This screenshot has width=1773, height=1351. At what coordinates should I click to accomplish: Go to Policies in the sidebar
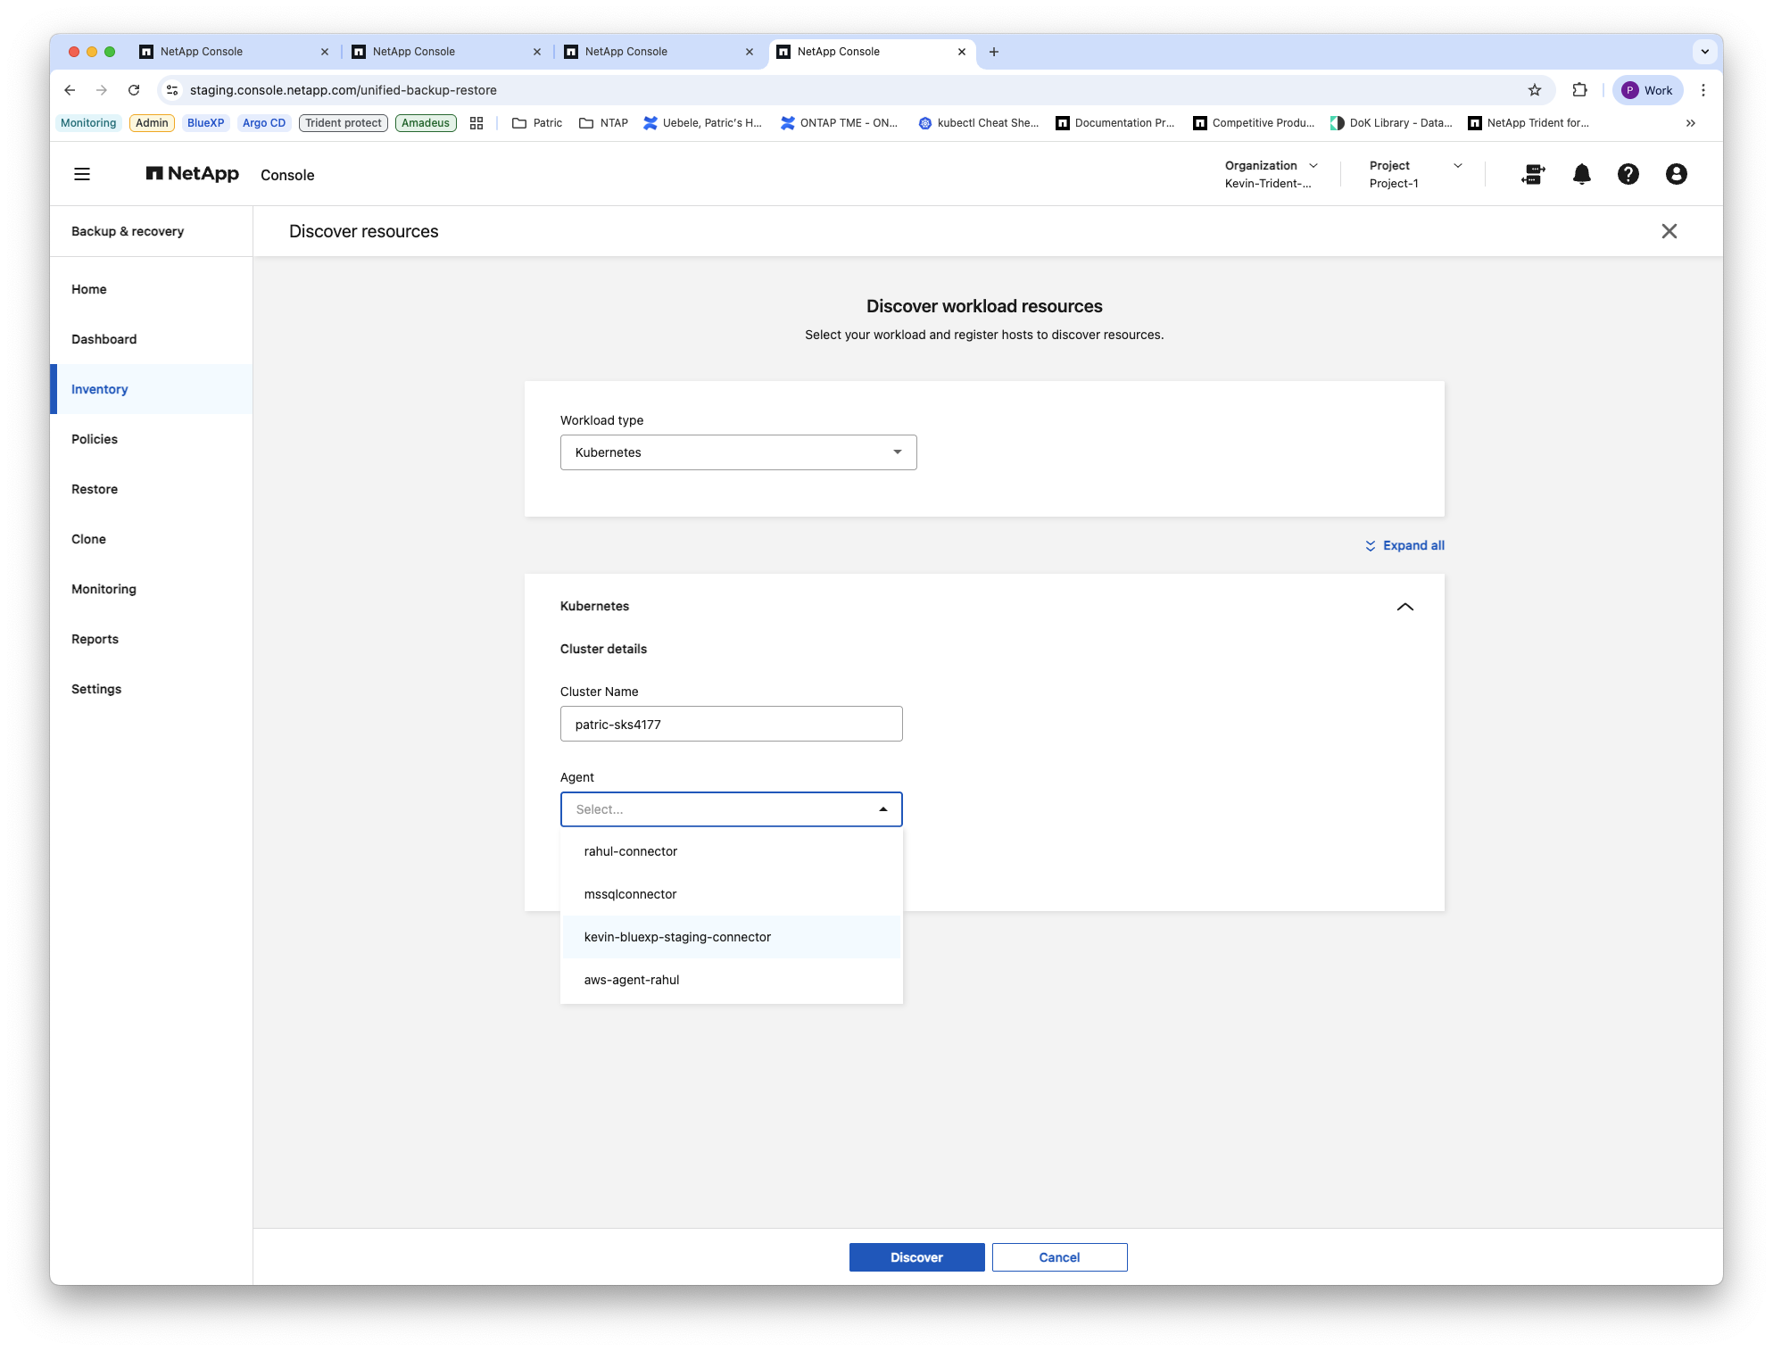pos(95,439)
